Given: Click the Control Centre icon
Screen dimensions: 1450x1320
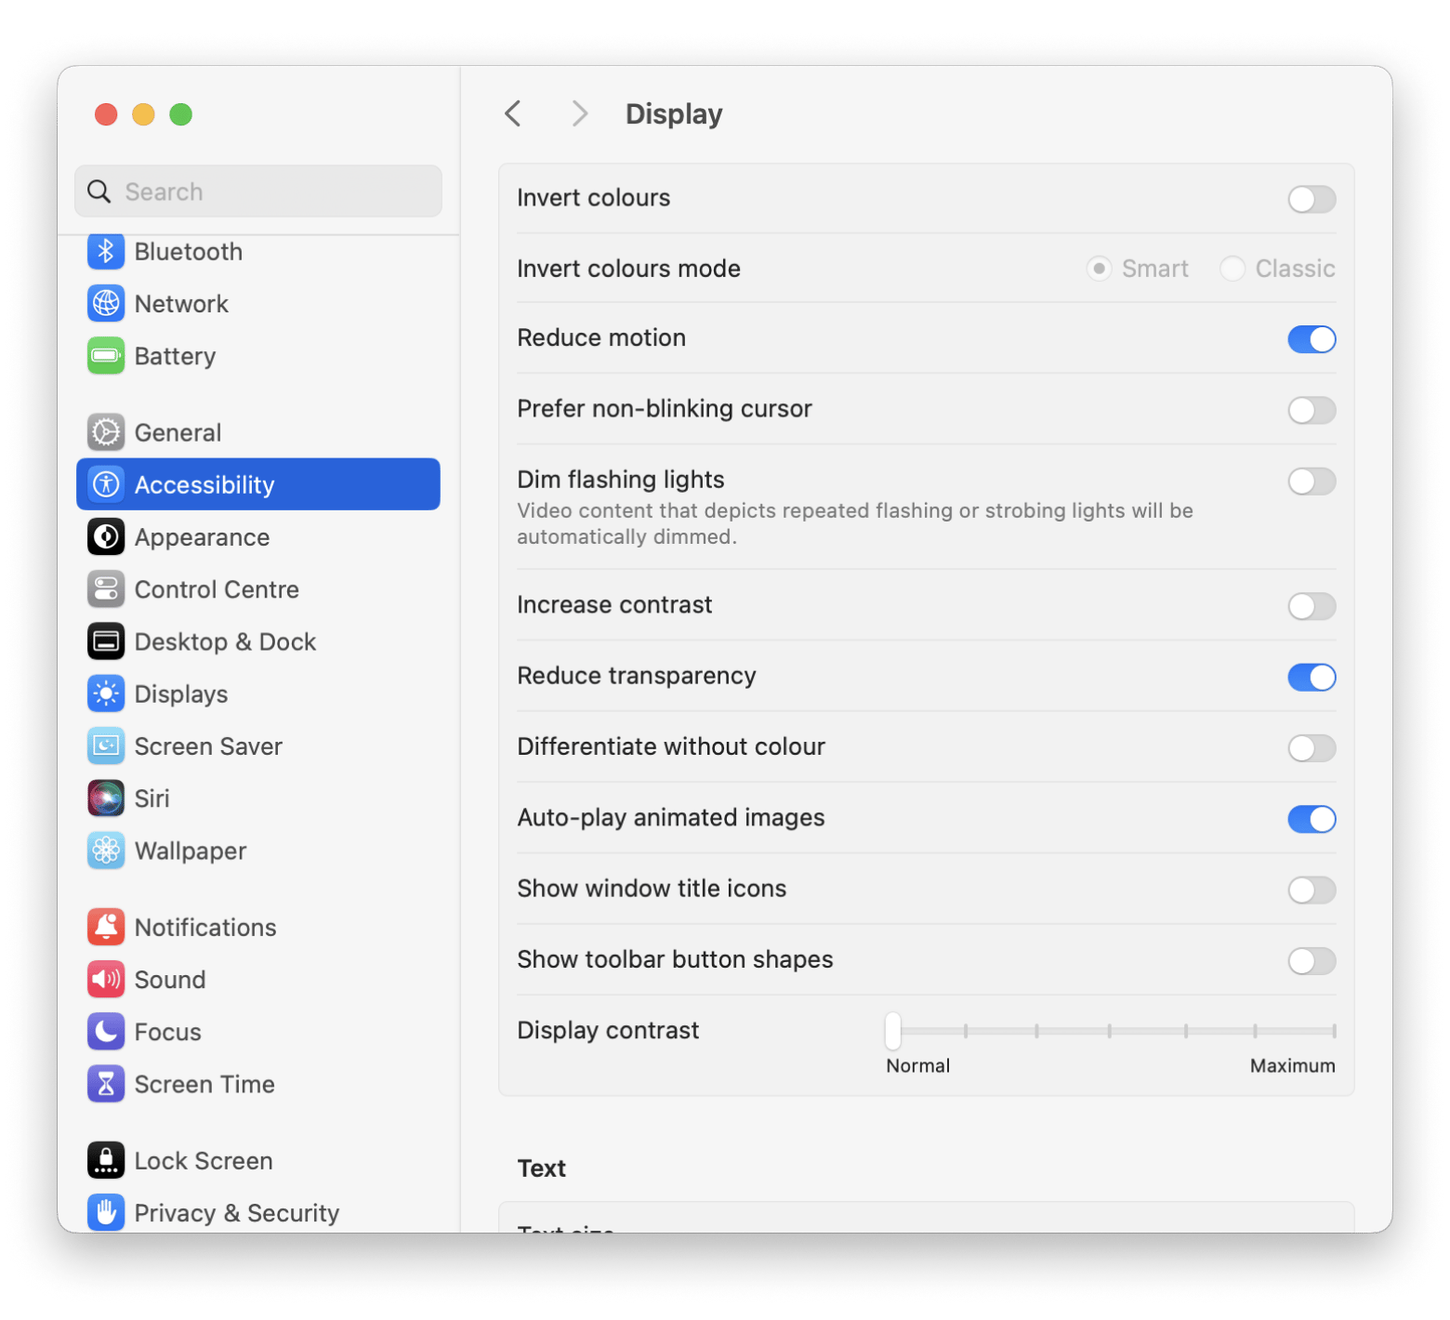Looking at the screenshot, I should click(106, 588).
